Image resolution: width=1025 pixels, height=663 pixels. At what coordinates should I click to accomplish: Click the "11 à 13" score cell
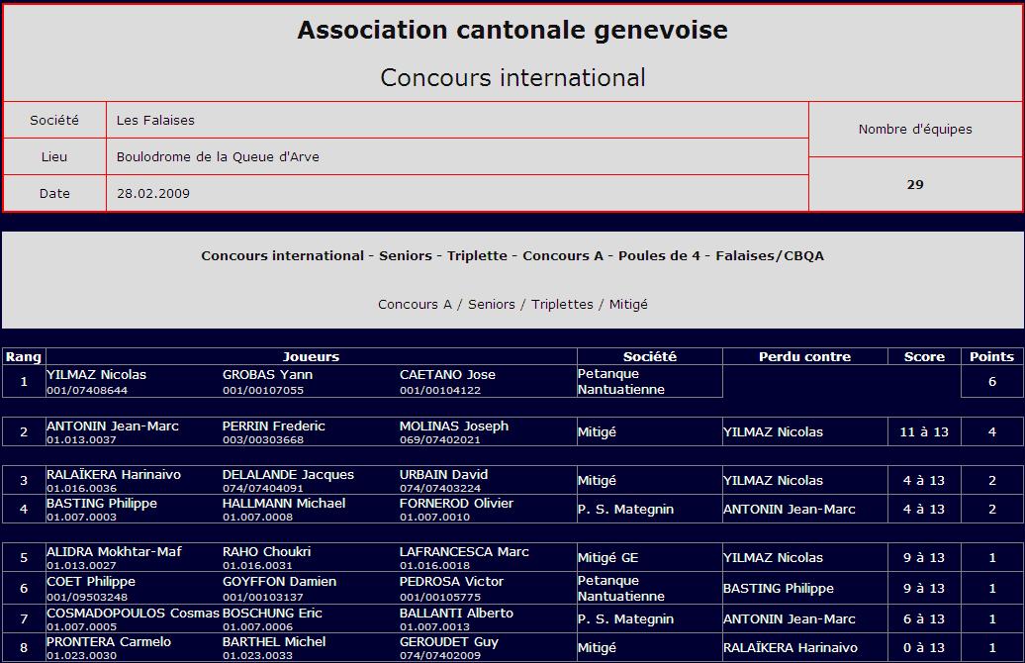point(924,432)
